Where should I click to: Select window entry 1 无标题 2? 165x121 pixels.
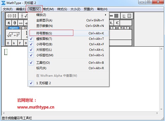pos(69,83)
